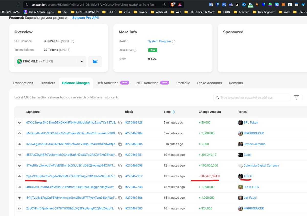This screenshot has width=307, height=216.
Task: Click the Brave Rewards triangle icon
Action: (x=180, y=5)
